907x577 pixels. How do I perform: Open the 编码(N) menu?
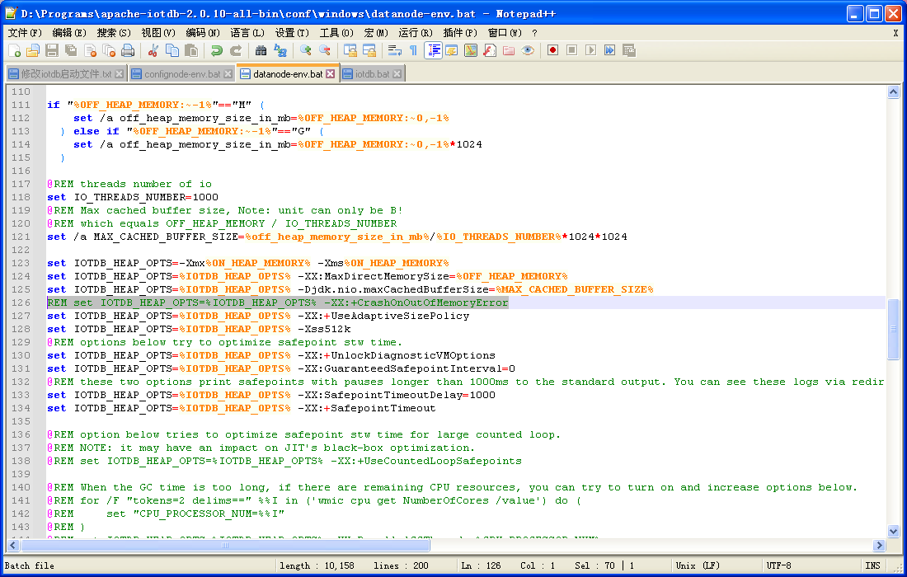pyautogui.click(x=203, y=33)
